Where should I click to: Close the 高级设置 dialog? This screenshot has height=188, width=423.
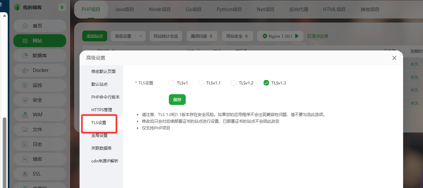click(x=394, y=58)
